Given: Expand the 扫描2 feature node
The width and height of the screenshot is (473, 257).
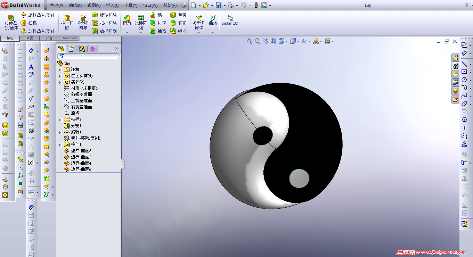Looking at the screenshot, I should click(x=60, y=119).
